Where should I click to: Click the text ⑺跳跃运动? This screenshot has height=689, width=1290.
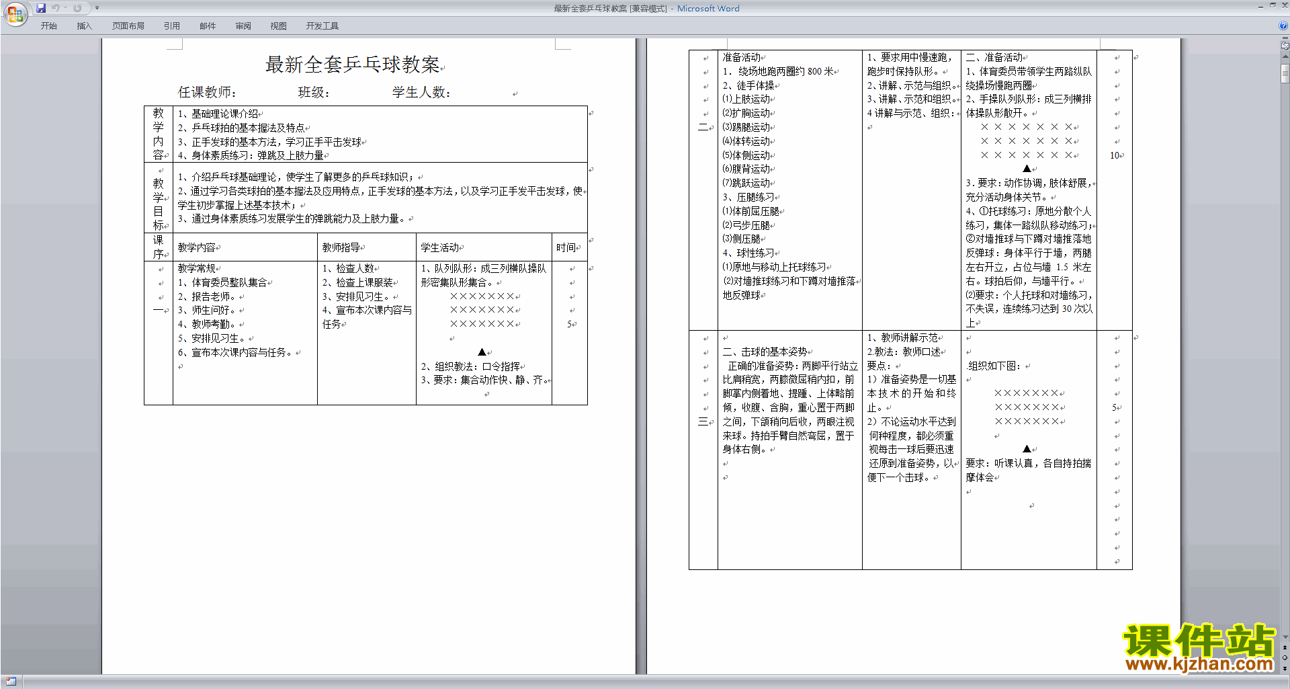click(x=746, y=183)
